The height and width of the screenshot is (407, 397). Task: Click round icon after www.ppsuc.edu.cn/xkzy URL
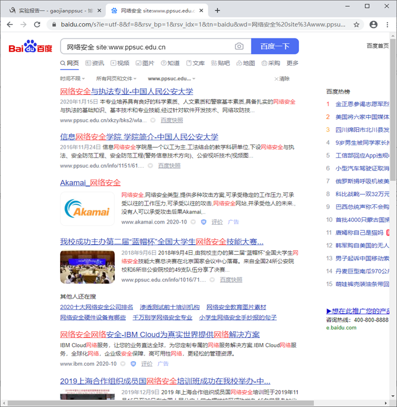click(x=153, y=120)
